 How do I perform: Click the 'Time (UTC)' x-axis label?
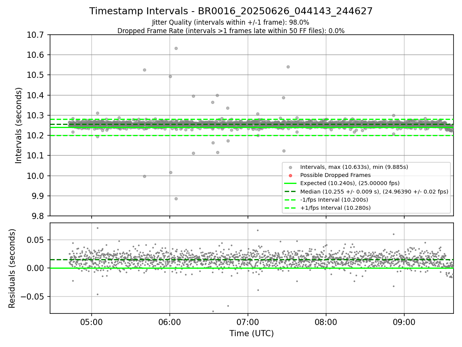coord(251,334)
